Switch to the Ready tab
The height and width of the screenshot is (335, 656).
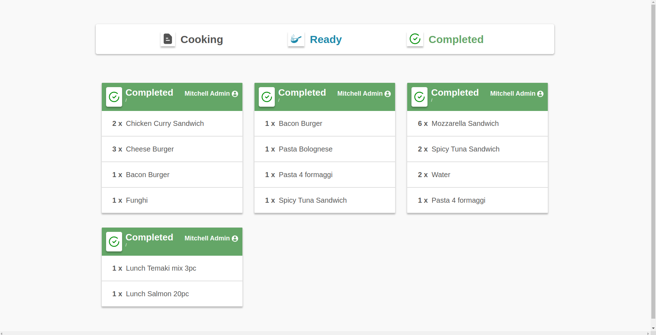point(325,39)
